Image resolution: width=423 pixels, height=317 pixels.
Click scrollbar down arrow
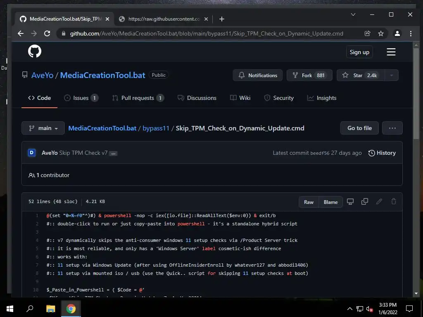pyautogui.click(x=416, y=293)
